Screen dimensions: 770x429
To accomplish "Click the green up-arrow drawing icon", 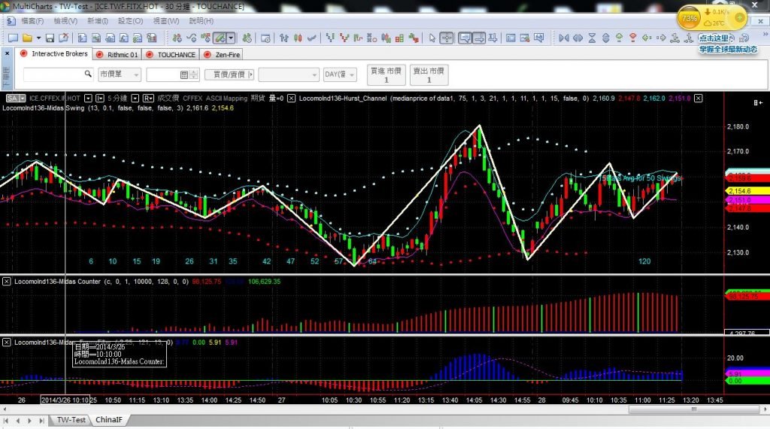I will coord(620,38).
